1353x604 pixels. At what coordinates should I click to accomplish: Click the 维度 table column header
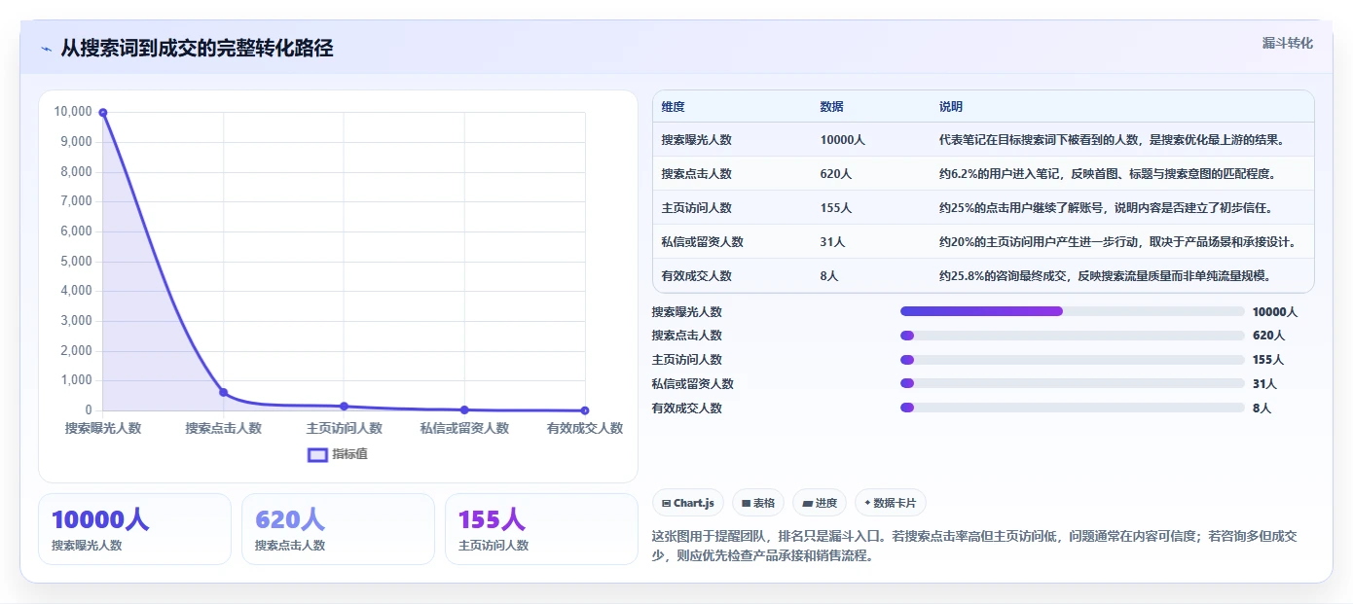[x=674, y=107]
